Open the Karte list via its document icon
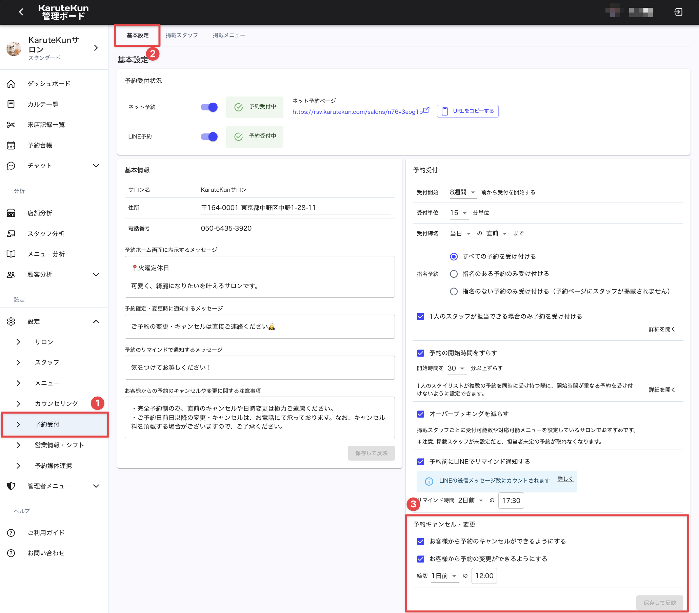699x613 pixels. coord(11,104)
